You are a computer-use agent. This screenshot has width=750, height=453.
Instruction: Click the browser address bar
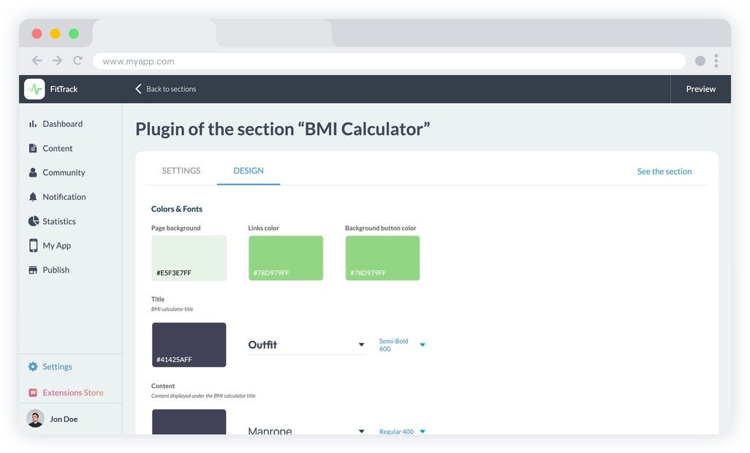point(389,61)
